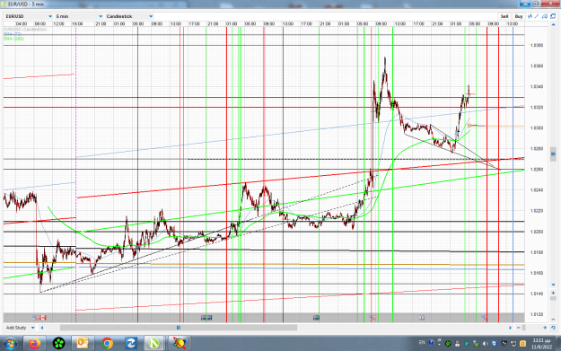
Task: Select the EUR/USD (Candlestick) legend label
Action: (25, 30)
